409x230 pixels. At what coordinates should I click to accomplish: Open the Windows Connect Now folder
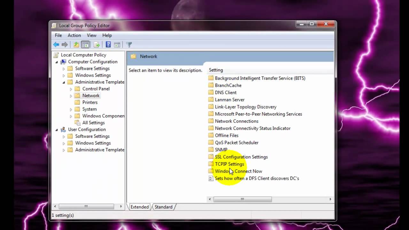pos(238,171)
